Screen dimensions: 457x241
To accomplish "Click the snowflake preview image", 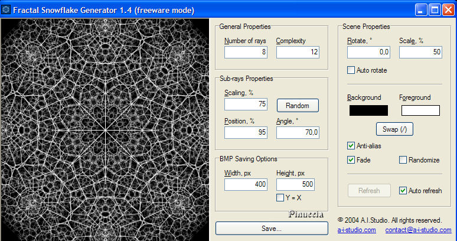I will pyautogui.click(x=105, y=130).
